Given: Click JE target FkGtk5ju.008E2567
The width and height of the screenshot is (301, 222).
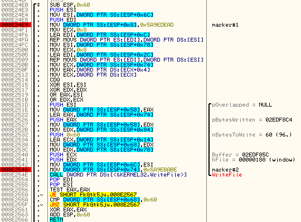Looking at the screenshot, I should [98, 195].
